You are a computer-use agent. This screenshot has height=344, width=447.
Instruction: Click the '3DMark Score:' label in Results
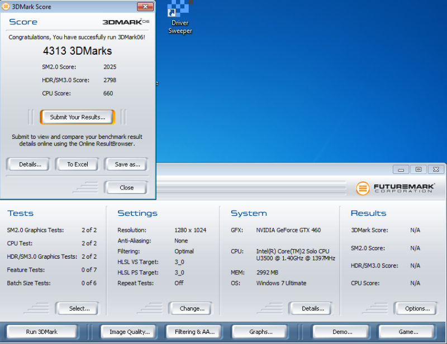[x=369, y=230]
